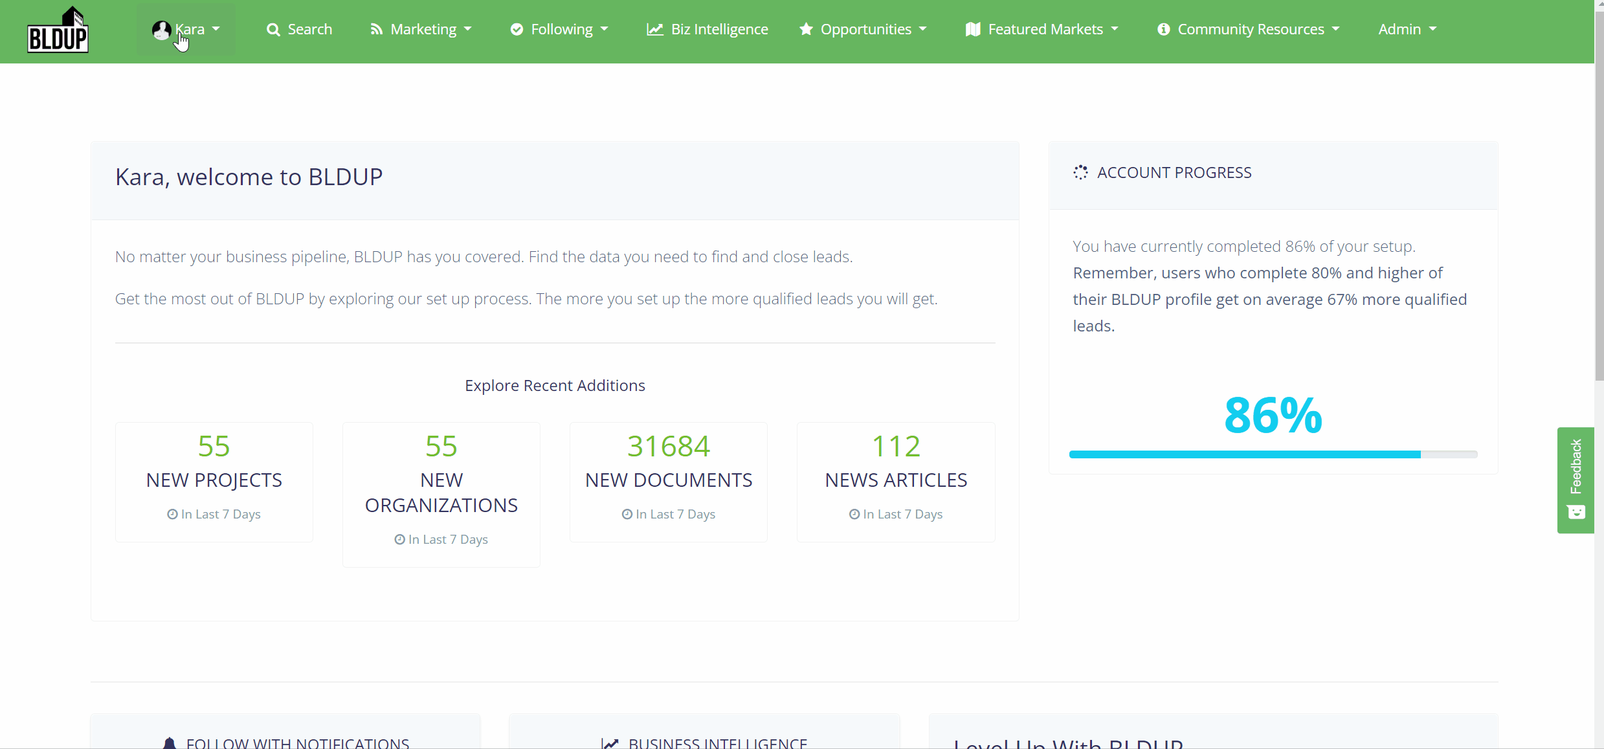Click the 'Kara, welcome to BLDUP' heading
The height and width of the screenshot is (749, 1604).
click(249, 177)
